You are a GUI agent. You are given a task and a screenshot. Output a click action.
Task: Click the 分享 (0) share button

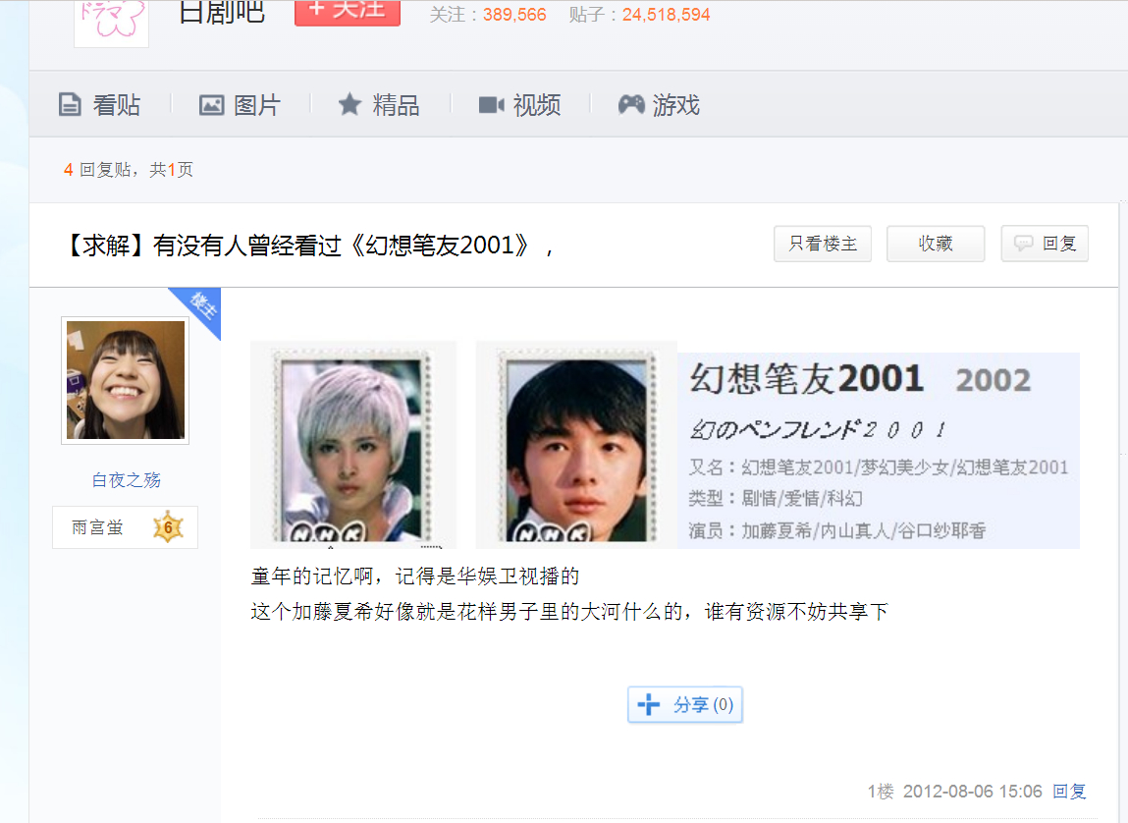click(x=685, y=704)
